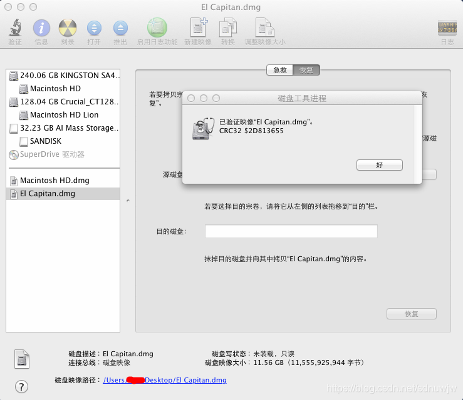The width and height of the screenshot is (463, 400).
Task: Click the disk image icon beside 磁盘描述
Action: pos(22,359)
